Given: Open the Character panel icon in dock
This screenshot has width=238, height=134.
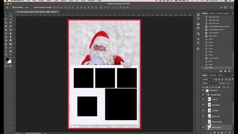Looking at the screenshot, I should [x=198, y=39].
